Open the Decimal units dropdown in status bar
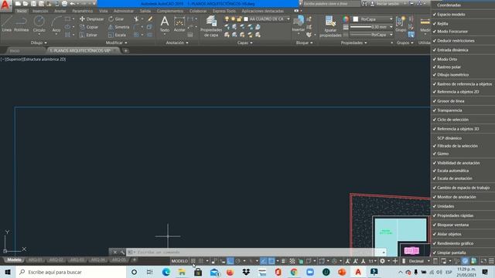This screenshot has height=278, width=495. point(419,261)
